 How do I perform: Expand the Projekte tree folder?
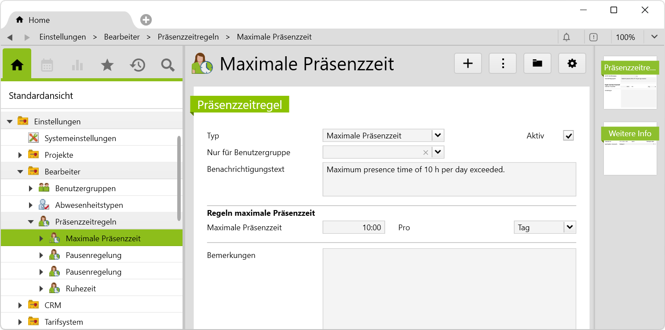pos(20,155)
